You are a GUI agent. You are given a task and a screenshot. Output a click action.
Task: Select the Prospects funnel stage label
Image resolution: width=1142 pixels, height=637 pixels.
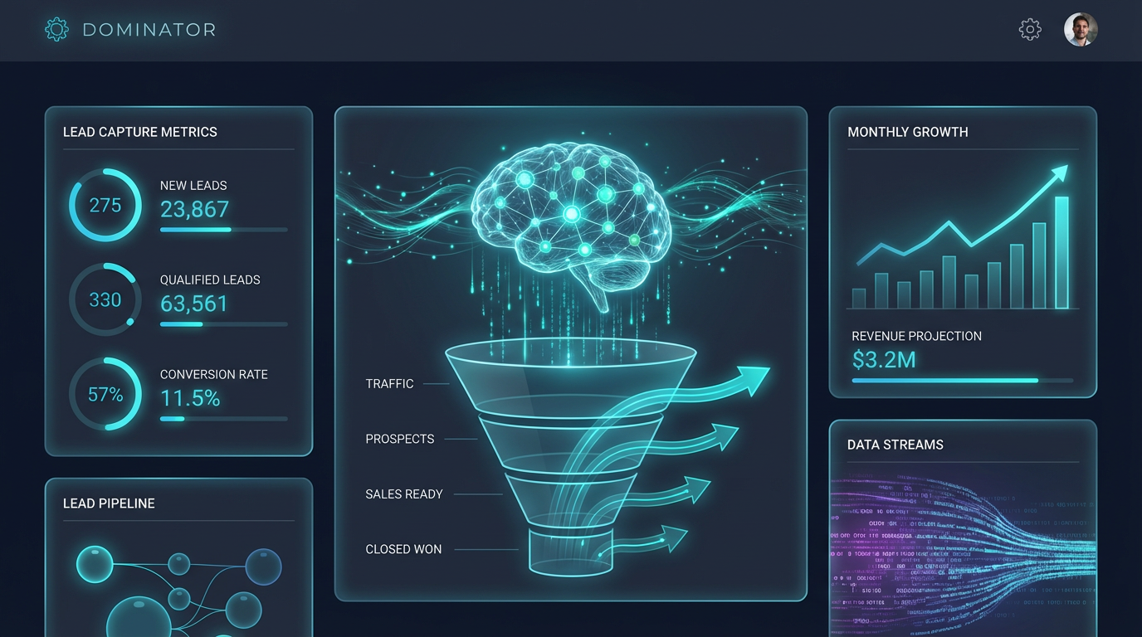[399, 439]
